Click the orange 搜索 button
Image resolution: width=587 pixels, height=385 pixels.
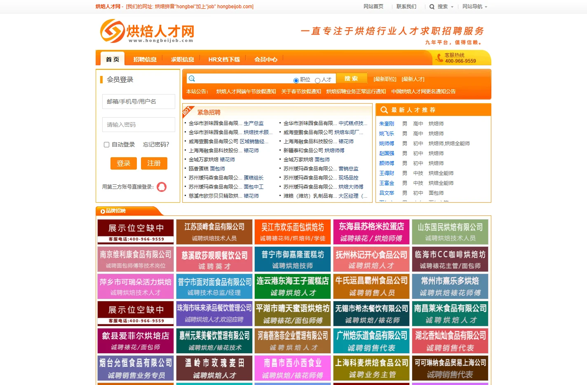point(351,78)
